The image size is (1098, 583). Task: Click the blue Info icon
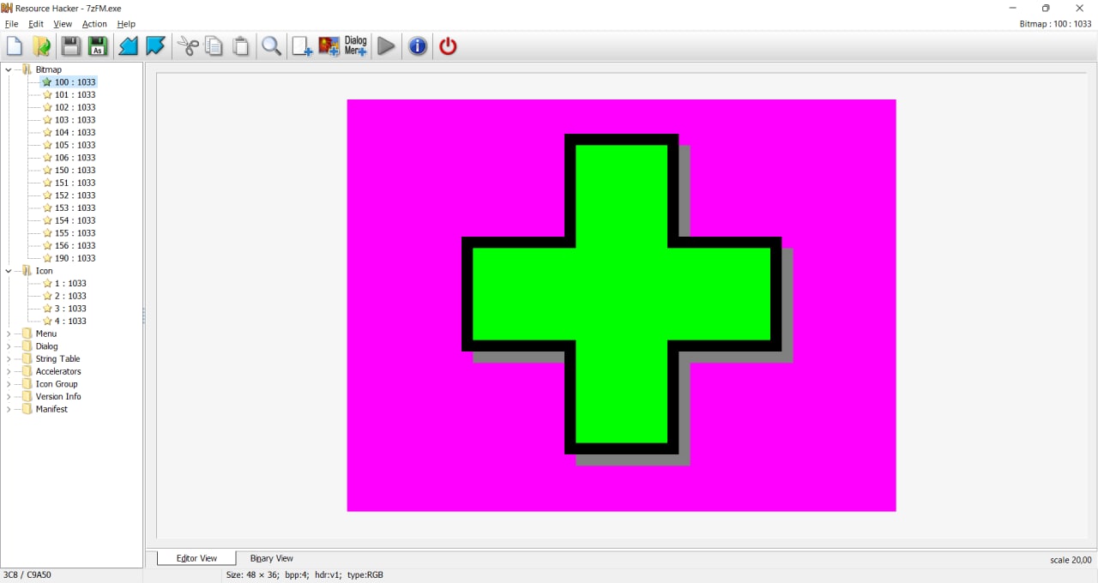tap(418, 46)
